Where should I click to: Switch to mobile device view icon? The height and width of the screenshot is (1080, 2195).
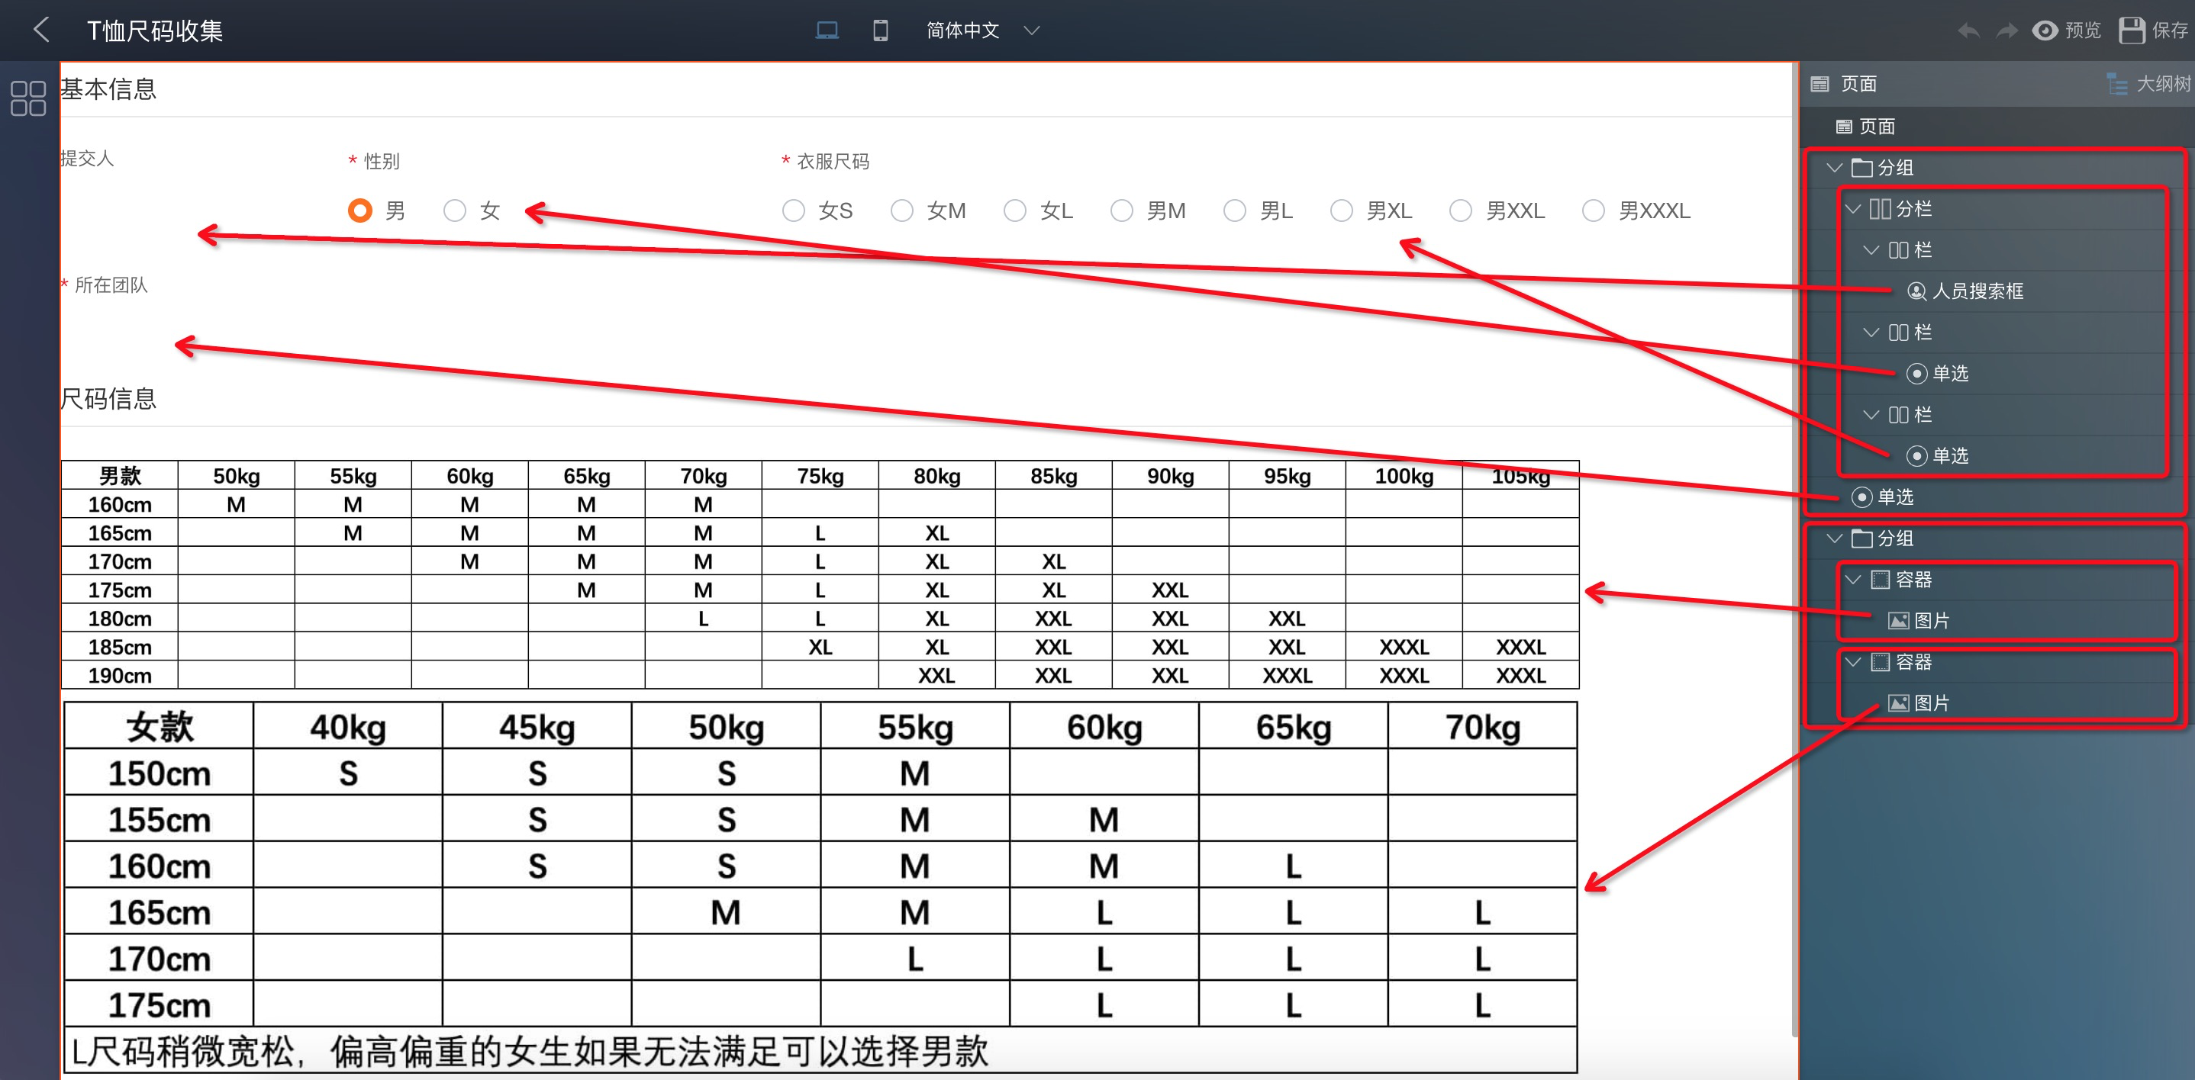tap(880, 31)
